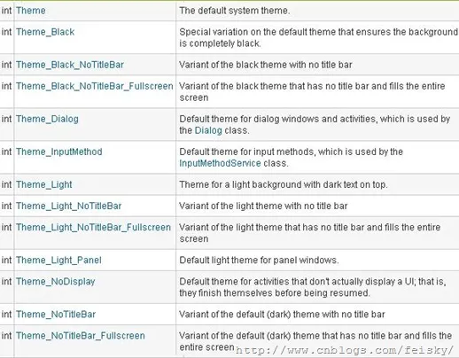The height and width of the screenshot is (358, 459).
Task: Select 'Default light theme for panel windows.' text
Action: pos(259,261)
